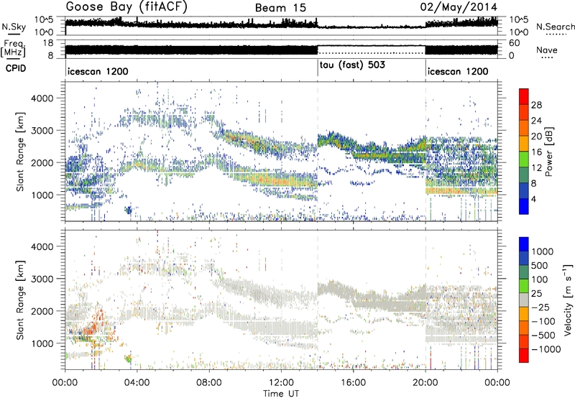Click the date "02/May/2014" in the header

[x=459, y=7]
